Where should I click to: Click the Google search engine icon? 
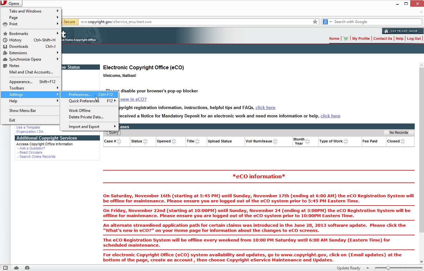(325, 22)
